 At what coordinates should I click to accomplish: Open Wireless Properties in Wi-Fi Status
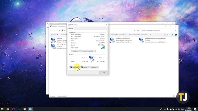click(88, 51)
